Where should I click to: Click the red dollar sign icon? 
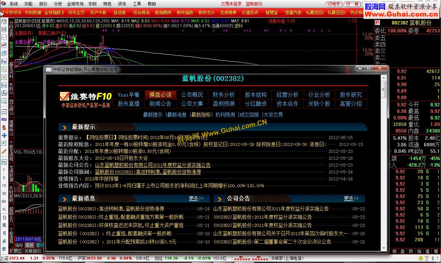pyautogui.click(x=4, y=127)
